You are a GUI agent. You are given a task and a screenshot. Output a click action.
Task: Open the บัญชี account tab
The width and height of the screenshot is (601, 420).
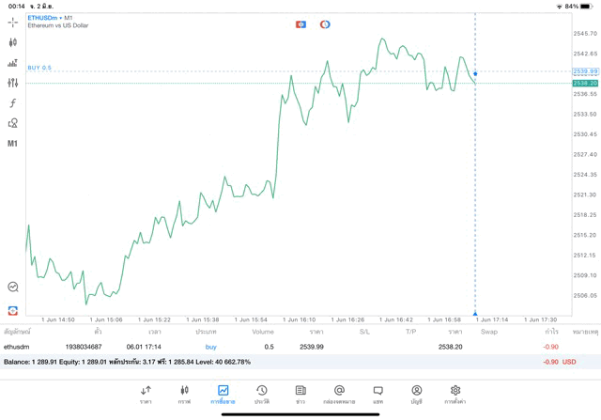pyautogui.click(x=416, y=394)
